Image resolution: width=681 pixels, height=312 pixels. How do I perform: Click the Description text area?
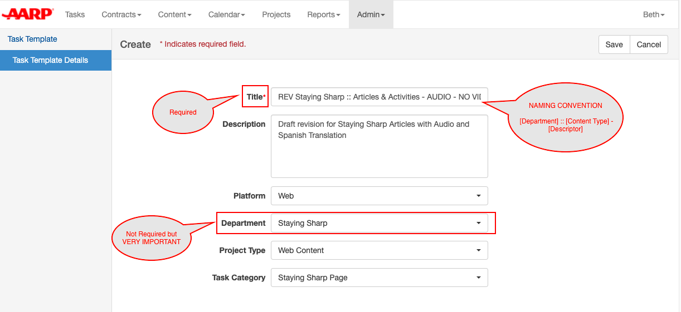click(380, 146)
